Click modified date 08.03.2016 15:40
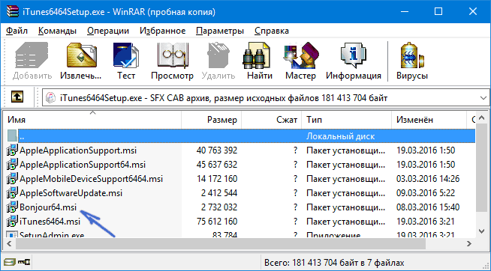 (x=428, y=207)
